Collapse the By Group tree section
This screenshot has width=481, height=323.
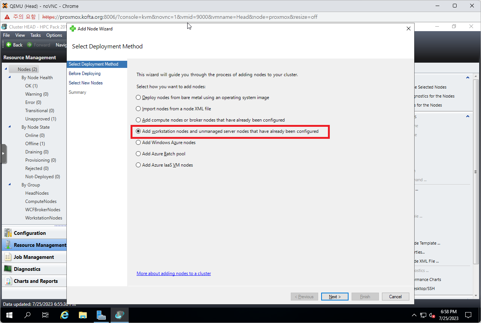(9, 185)
